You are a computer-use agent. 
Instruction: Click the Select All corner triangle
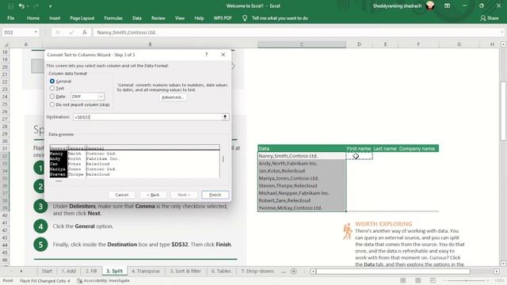coord(6,44)
